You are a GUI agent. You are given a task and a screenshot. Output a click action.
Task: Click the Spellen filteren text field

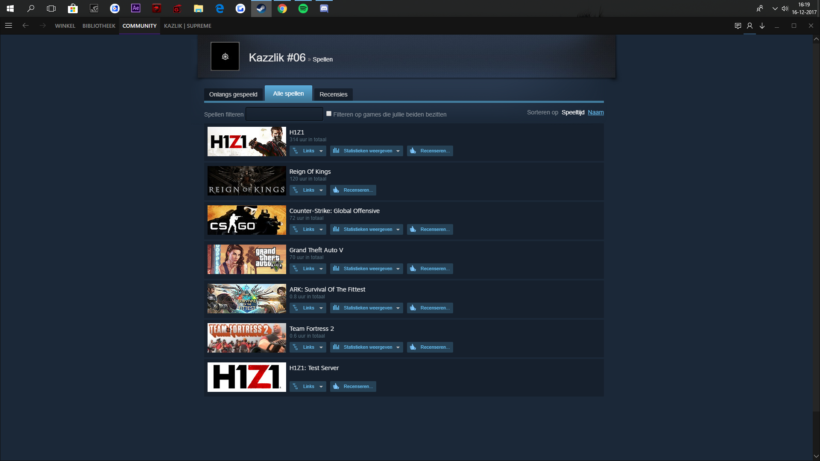[x=284, y=114]
